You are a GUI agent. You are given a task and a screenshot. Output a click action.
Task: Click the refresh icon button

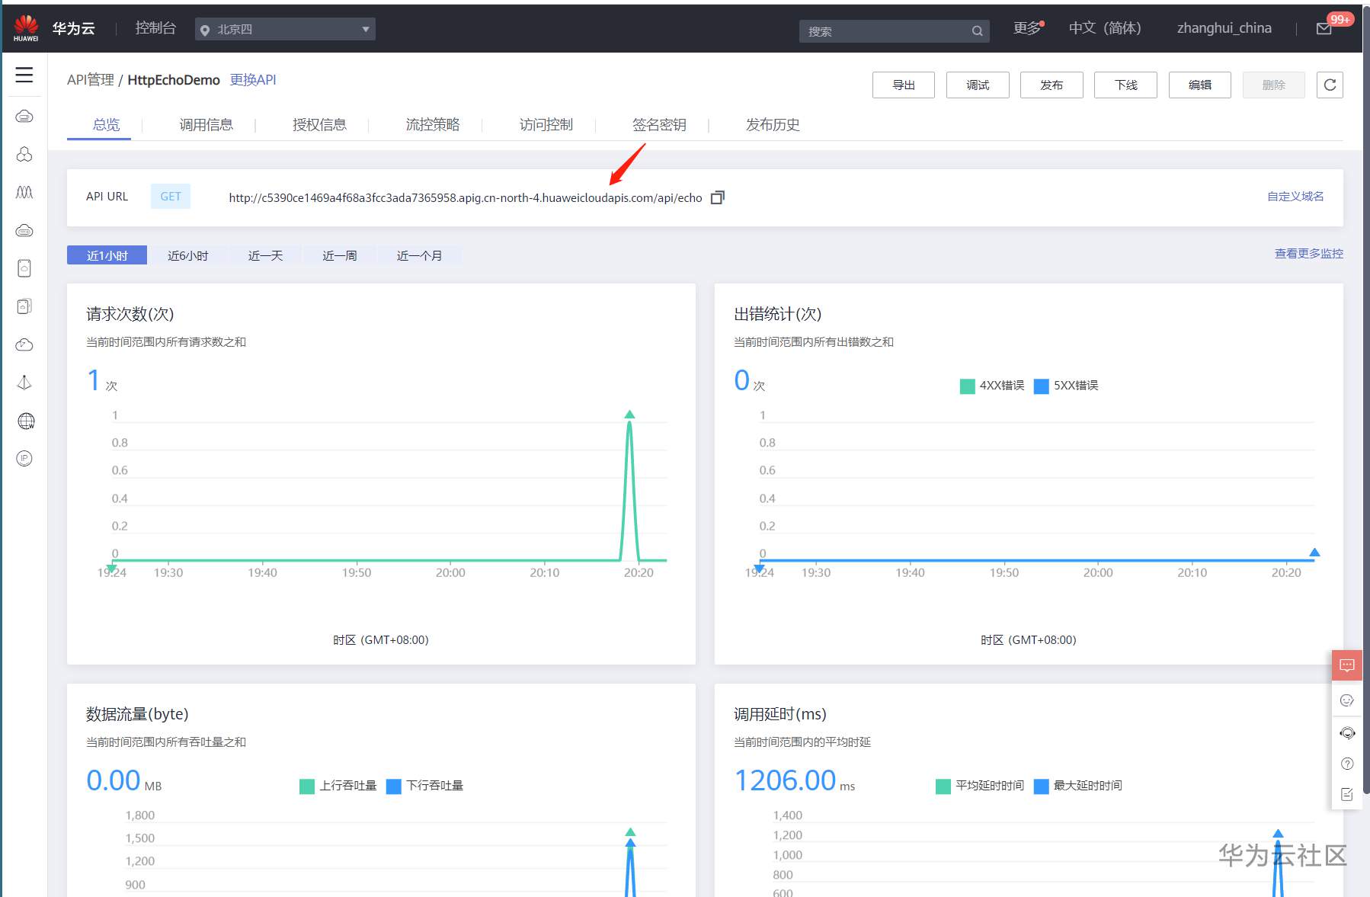point(1330,85)
